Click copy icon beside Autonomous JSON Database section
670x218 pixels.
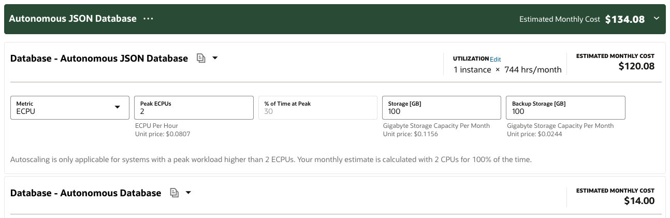[x=201, y=59]
